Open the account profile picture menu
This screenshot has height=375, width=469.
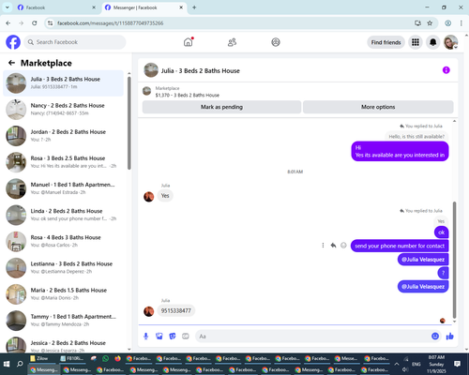(x=450, y=42)
